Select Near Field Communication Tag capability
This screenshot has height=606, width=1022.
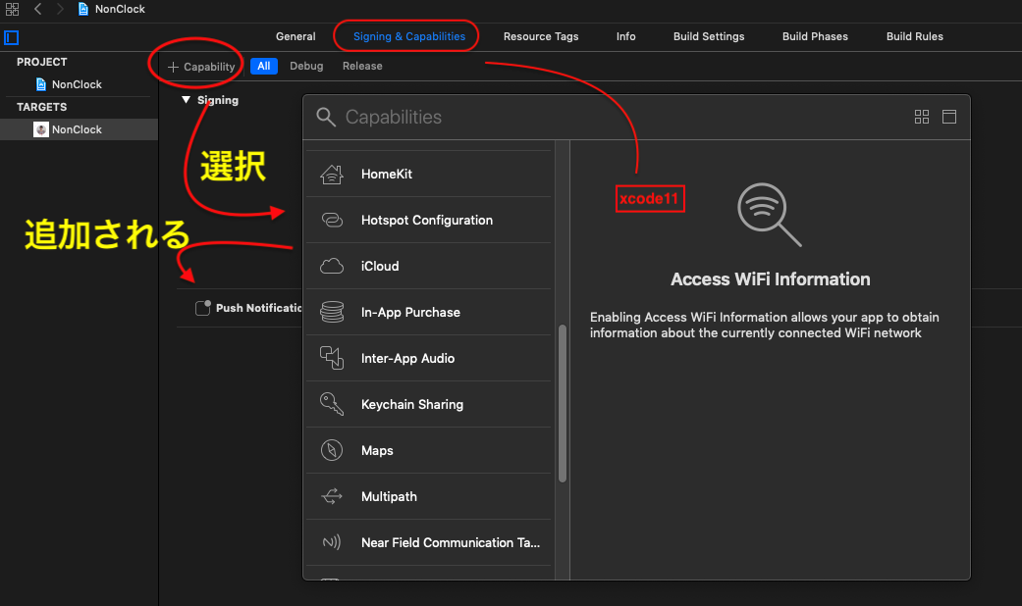(x=429, y=542)
